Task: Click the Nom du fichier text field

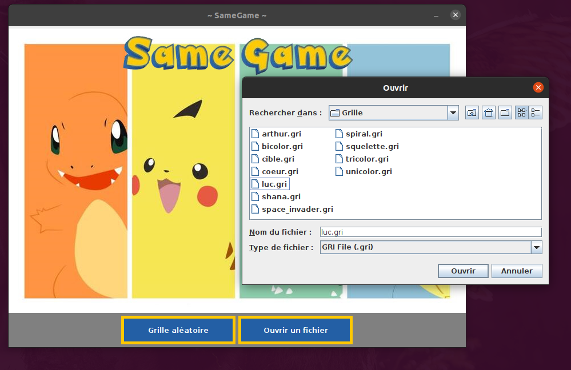Action: (x=430, y=232)
